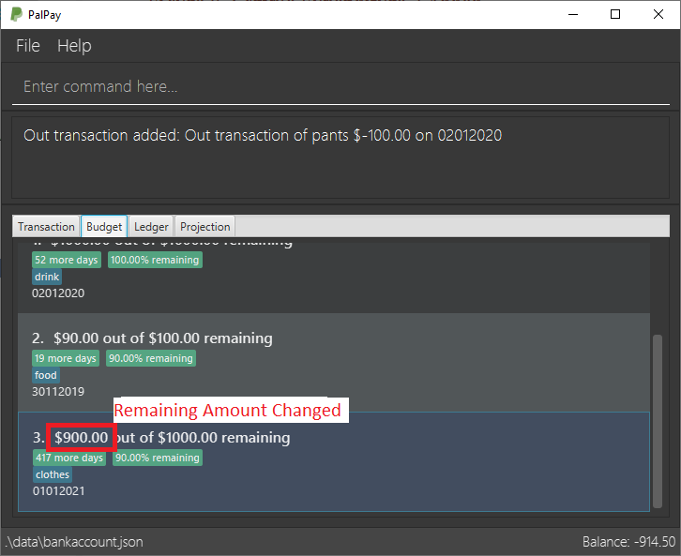This screenshot has height=556, width=681.
Task: Click the 'clothes' category tag
Action: tap(53, 474)
